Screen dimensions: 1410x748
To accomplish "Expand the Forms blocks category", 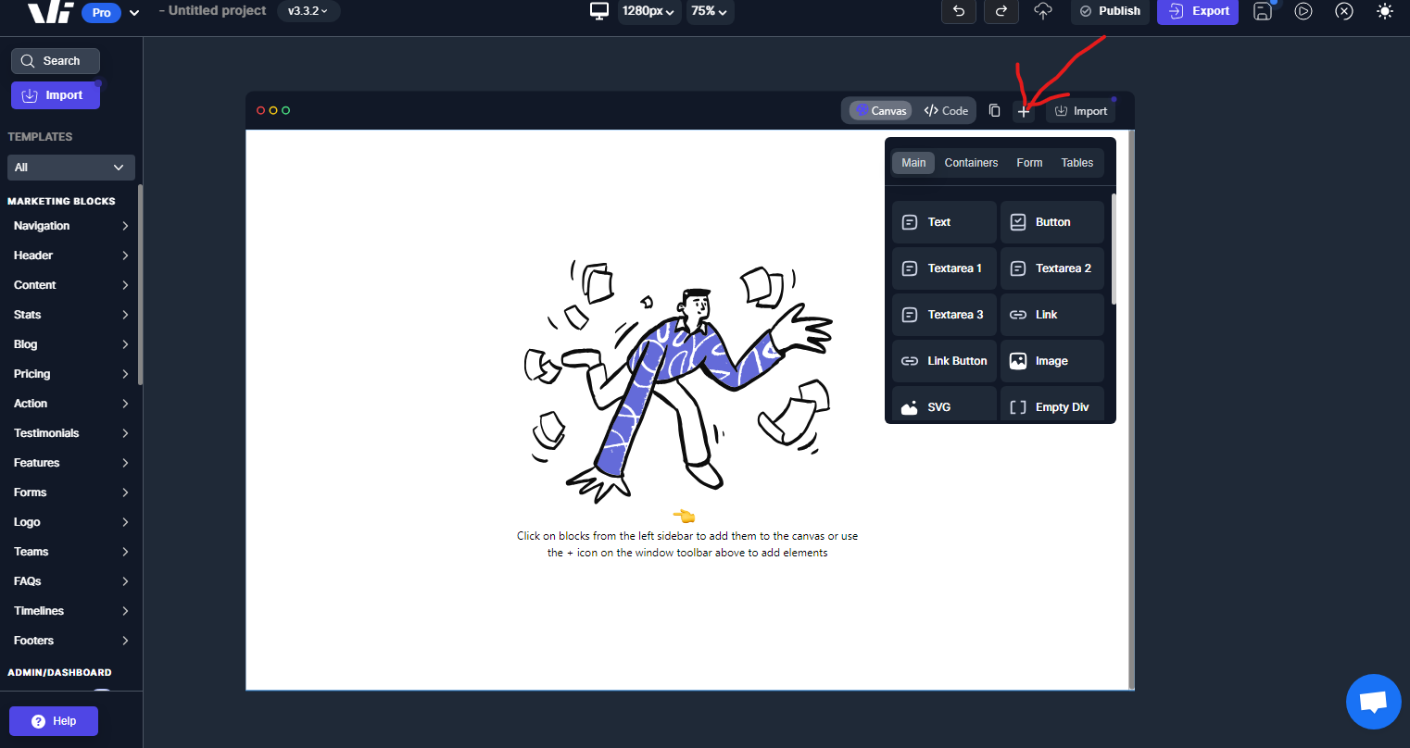I will 70,492.
